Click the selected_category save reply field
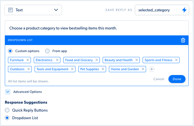 click(162, 10)
